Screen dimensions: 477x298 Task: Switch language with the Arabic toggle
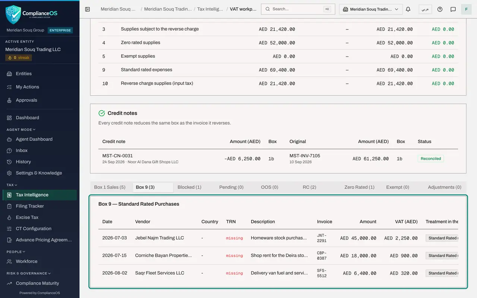point(425,9)
